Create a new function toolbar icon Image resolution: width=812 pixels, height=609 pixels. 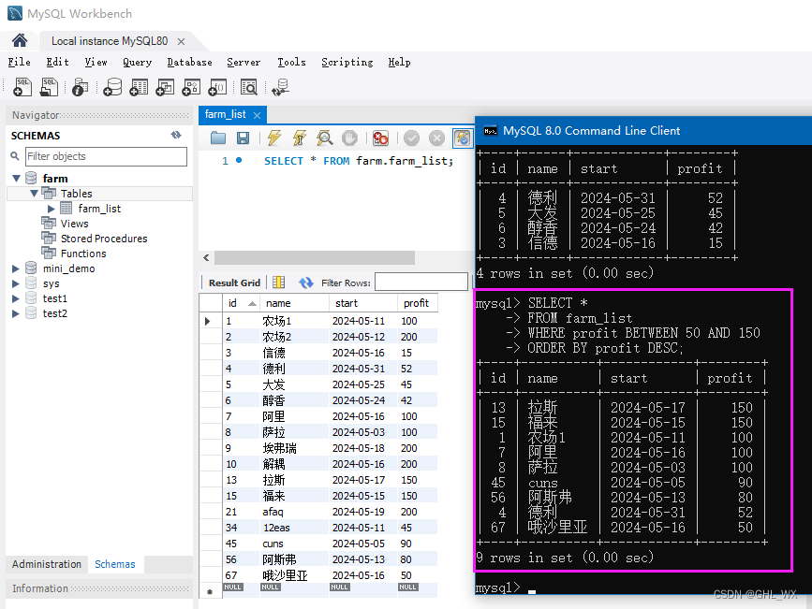tap(217, 87)
